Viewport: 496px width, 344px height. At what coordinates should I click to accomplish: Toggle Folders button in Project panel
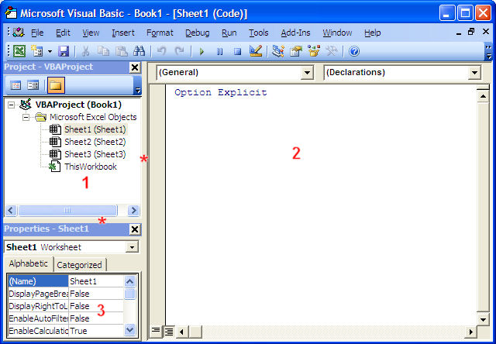[56, 85]
